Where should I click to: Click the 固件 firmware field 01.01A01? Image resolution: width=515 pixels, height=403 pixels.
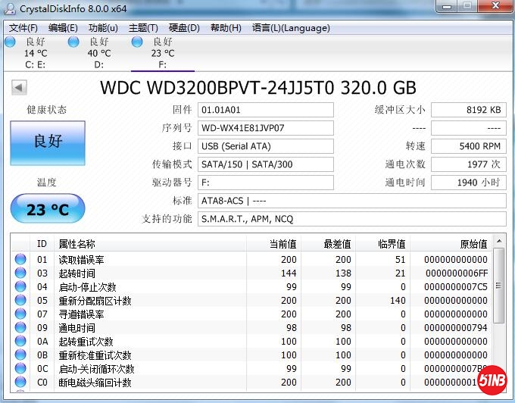265,110
